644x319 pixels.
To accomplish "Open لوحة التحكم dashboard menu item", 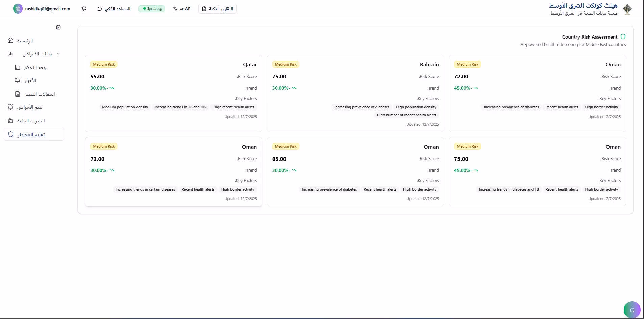I will click(x=35, y=67).
